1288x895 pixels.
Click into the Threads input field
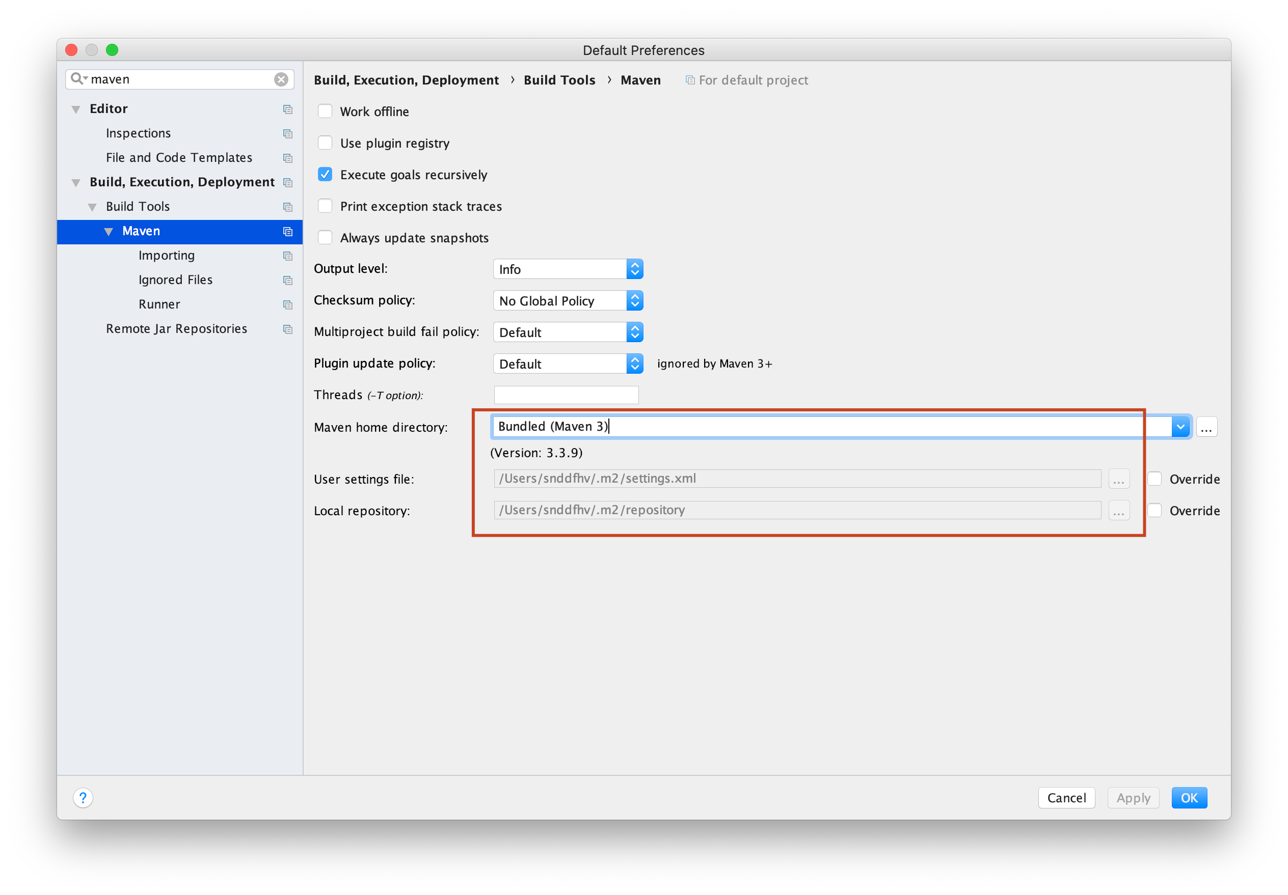[566, 395]
